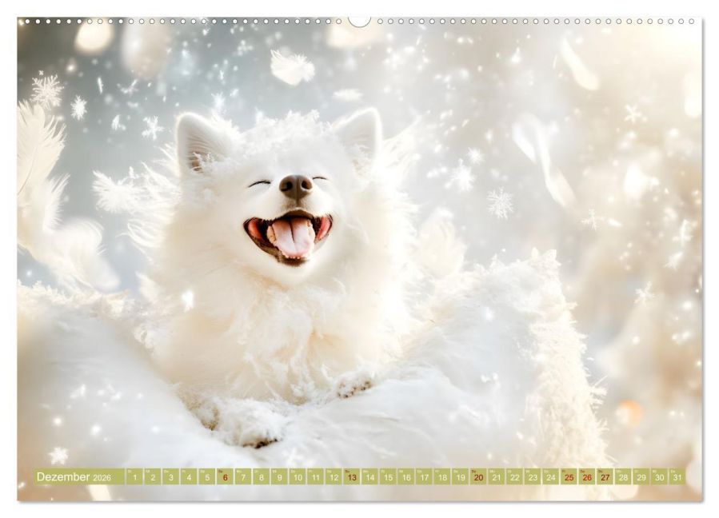The width and height of the screenshot is (719, 518).
Task: Select day 6 marked in red
Action: point(225,477)
